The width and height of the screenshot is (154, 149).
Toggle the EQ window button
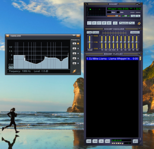pos(133,16)
